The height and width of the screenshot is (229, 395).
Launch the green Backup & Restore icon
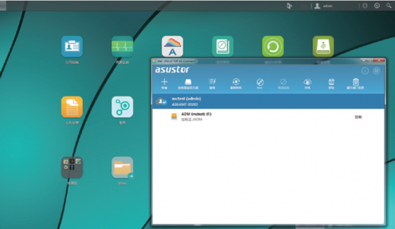[273, 47]
